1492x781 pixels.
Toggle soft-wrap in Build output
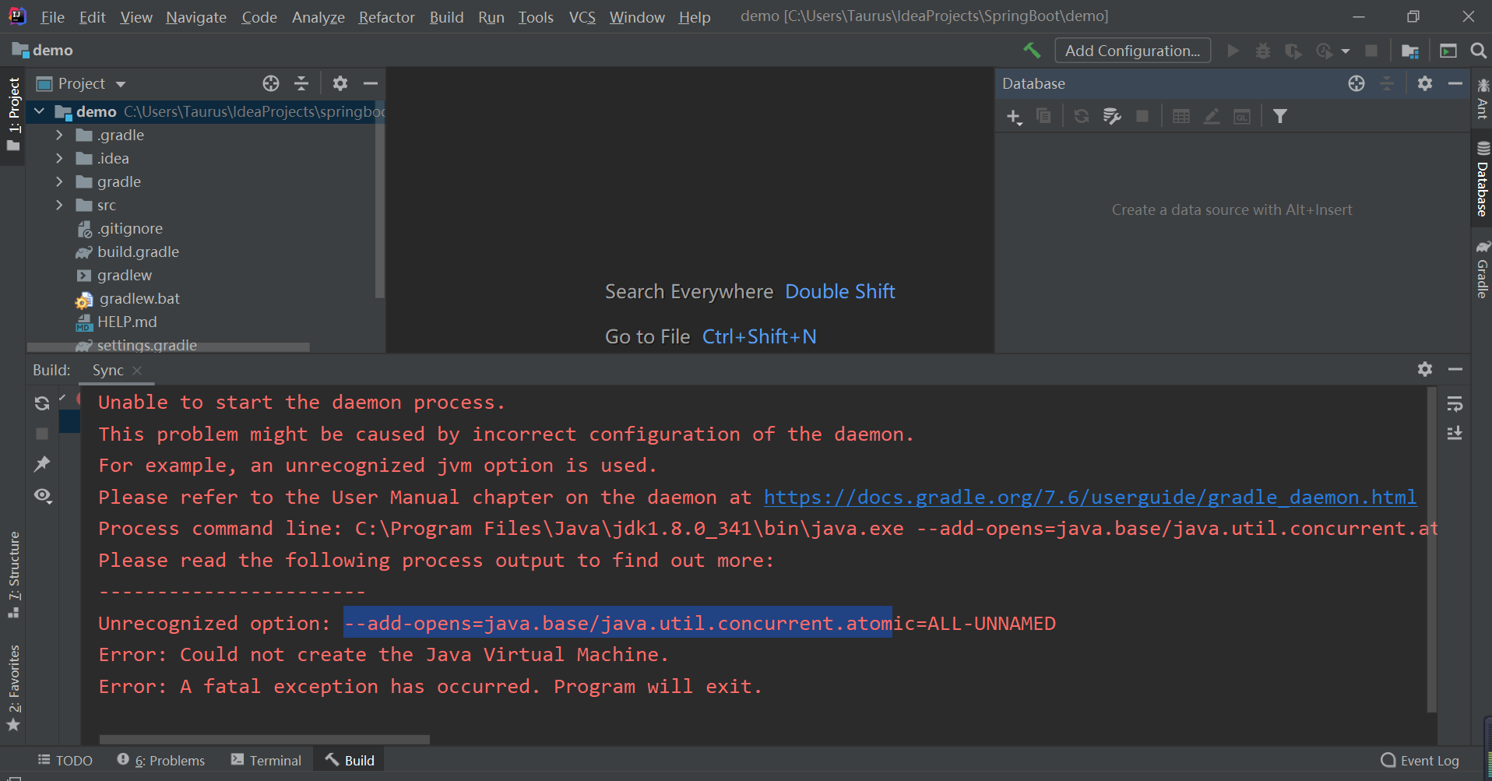(1455, 404)
